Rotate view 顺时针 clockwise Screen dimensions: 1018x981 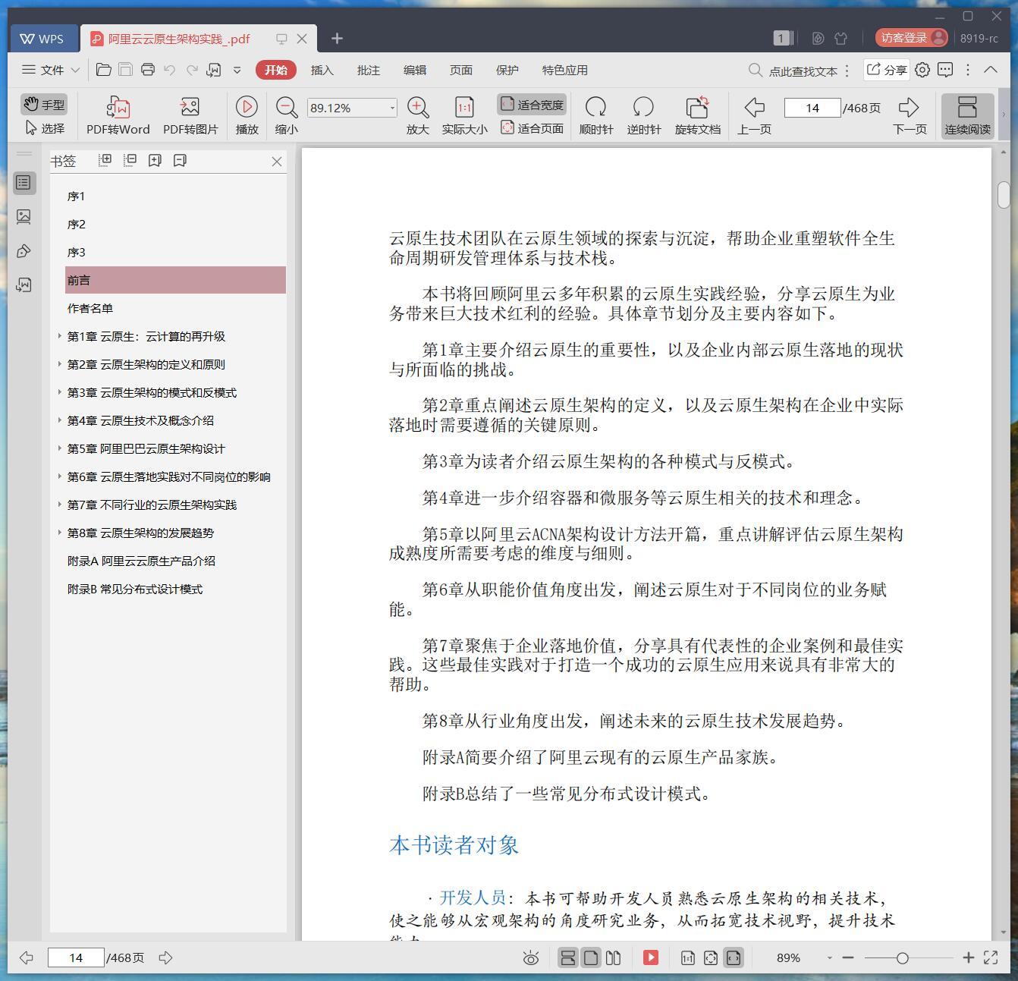click(596, 115)
